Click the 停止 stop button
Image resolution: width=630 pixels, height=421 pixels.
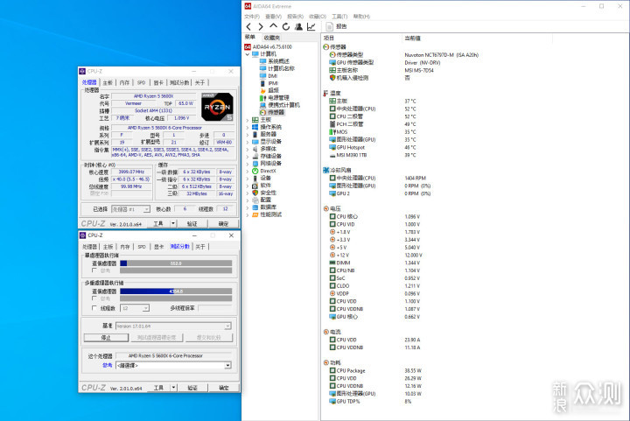106,338
